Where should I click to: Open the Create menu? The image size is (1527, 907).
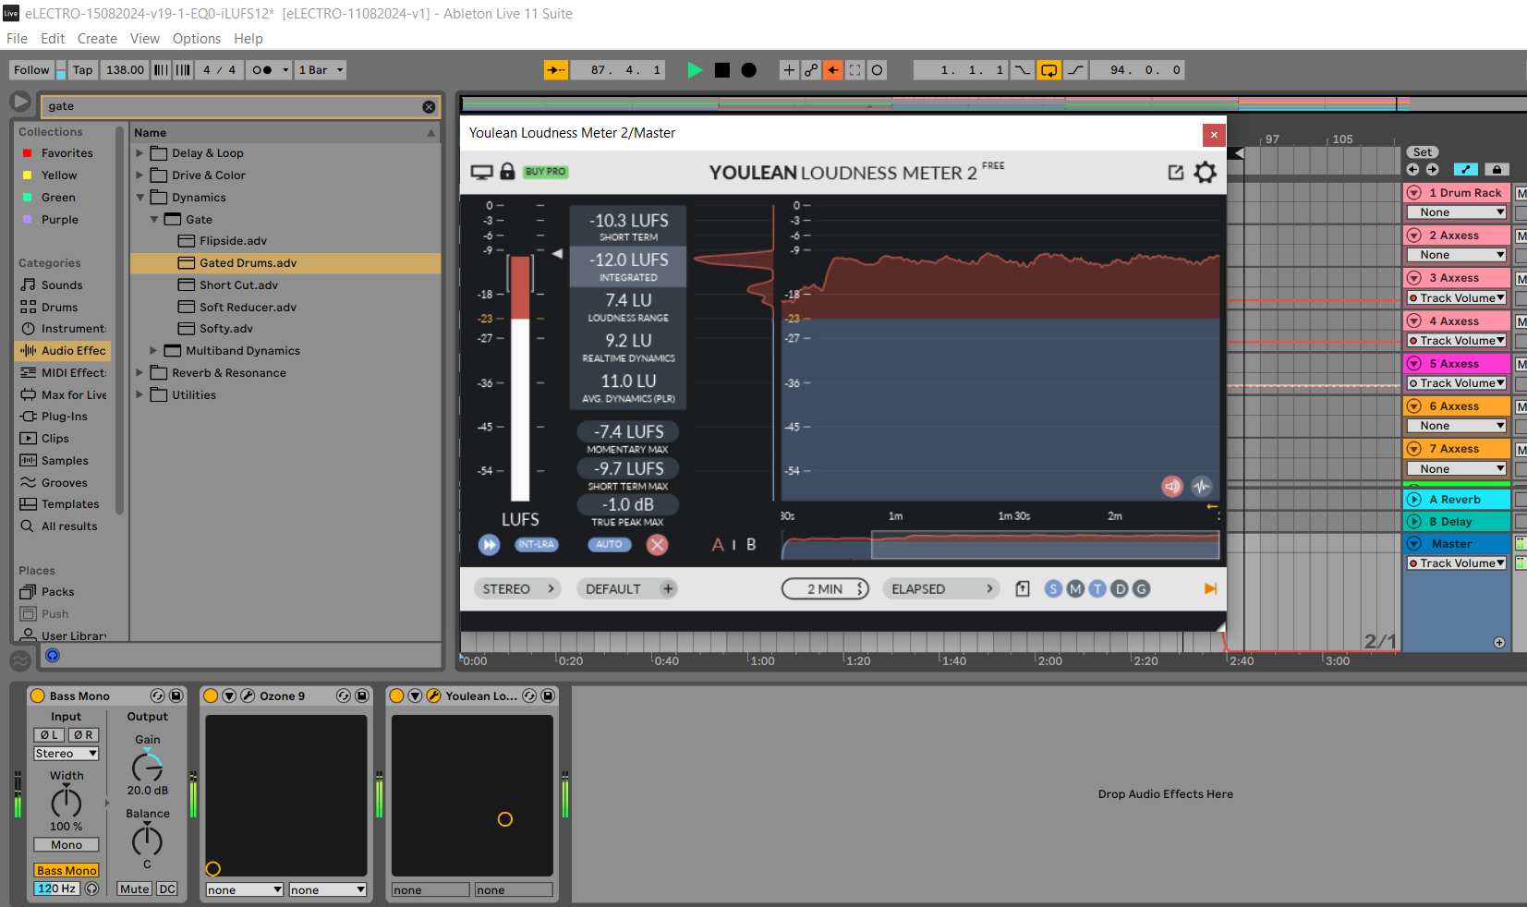click(x=97, y=39)
